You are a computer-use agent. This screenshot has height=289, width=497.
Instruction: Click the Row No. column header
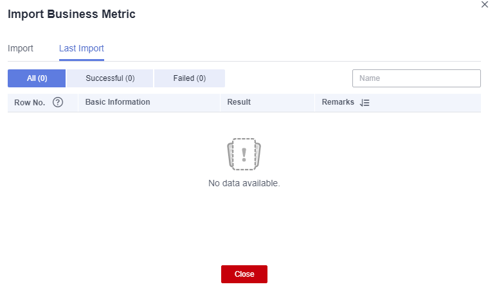click(x=30, y=103)
